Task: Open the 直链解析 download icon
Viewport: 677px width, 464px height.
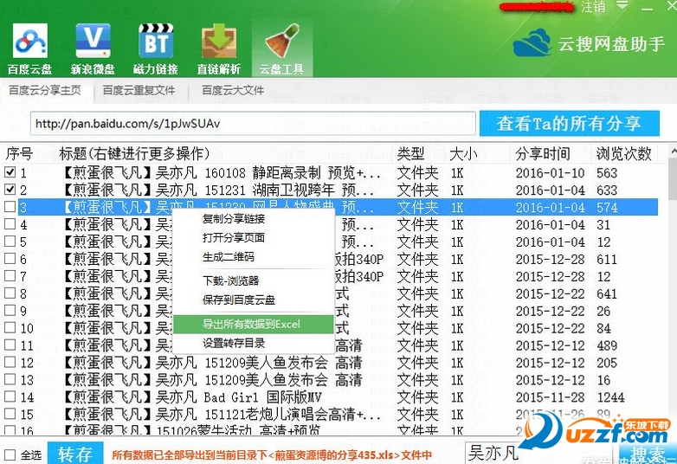Action: pos(219,48)
